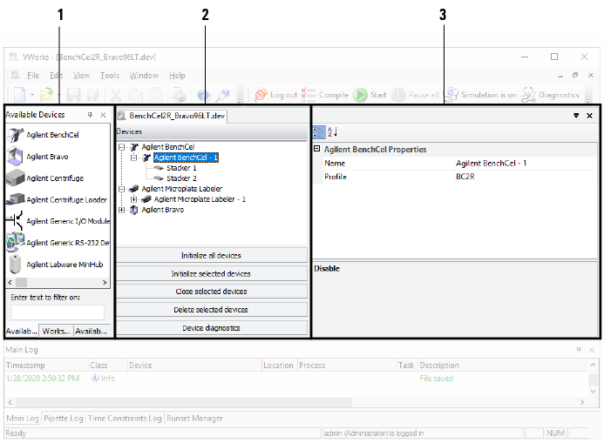Switch to the Works... panel tab
Viewport: 604px width, 443px height.
click(56, 331)
